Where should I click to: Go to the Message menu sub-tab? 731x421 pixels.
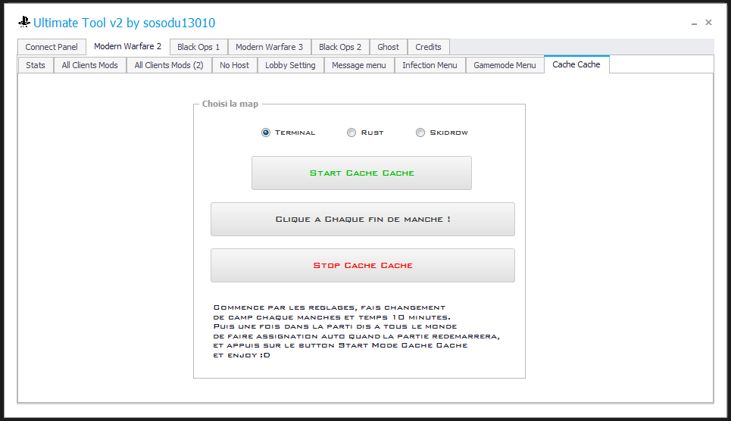359,65
